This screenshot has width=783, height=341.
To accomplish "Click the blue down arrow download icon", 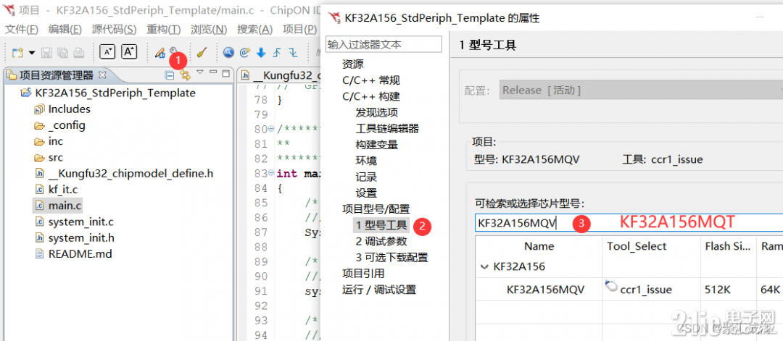I will 261,52.
